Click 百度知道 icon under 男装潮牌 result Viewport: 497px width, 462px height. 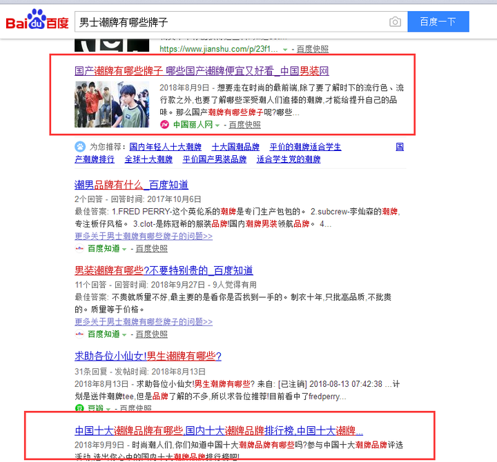pos(79,334)
